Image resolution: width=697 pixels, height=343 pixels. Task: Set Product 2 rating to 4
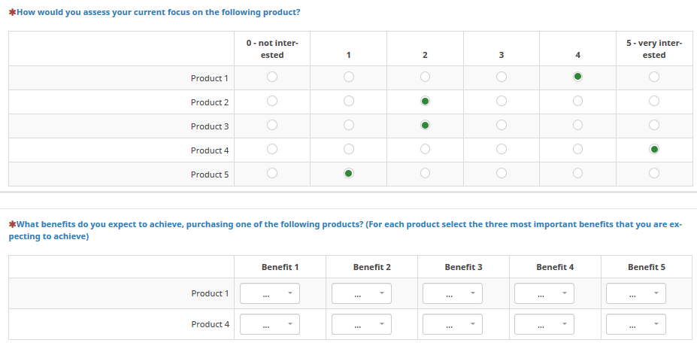(577, 101)
